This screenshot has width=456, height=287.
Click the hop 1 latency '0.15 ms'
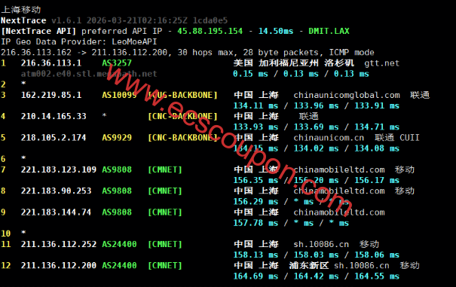coord(250,74)
